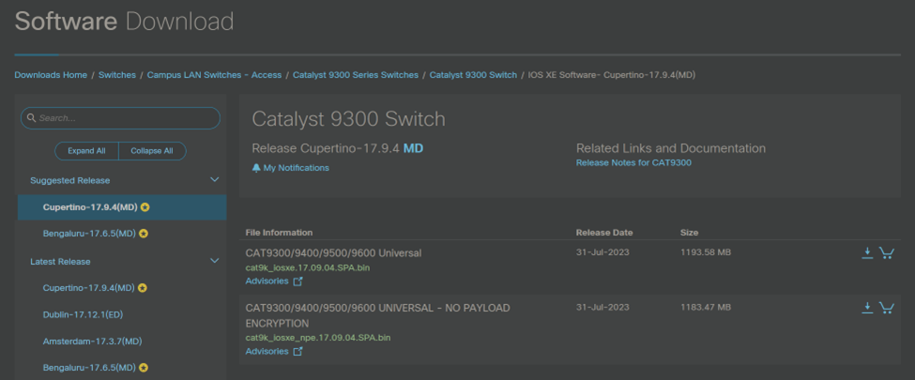Click the Expand All button
This screenshot has width=915, height=380.
[x=86, y=151]
